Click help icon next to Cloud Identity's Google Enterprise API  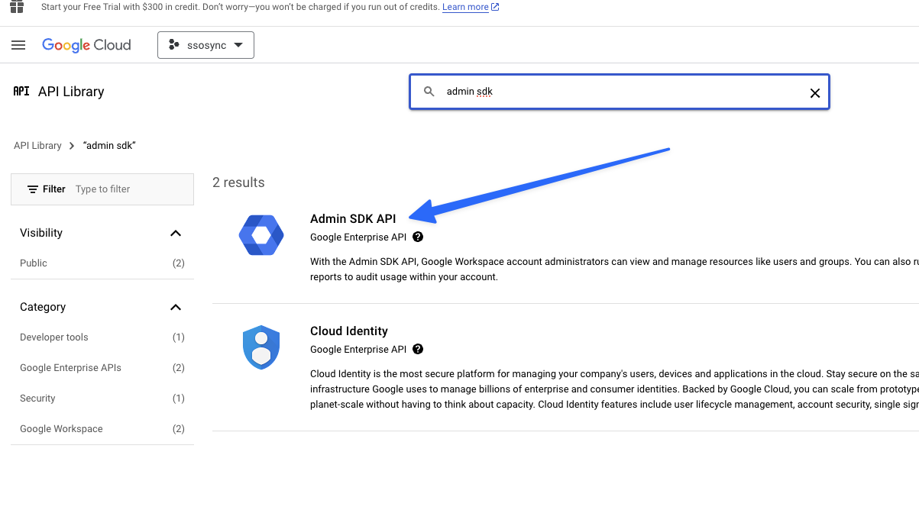click(418, 349)
